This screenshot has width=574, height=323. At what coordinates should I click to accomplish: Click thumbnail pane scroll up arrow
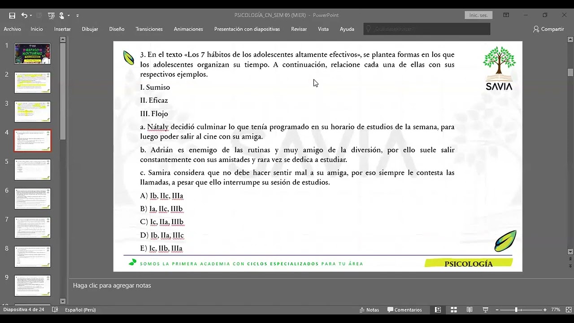click(x=63, y=39)
